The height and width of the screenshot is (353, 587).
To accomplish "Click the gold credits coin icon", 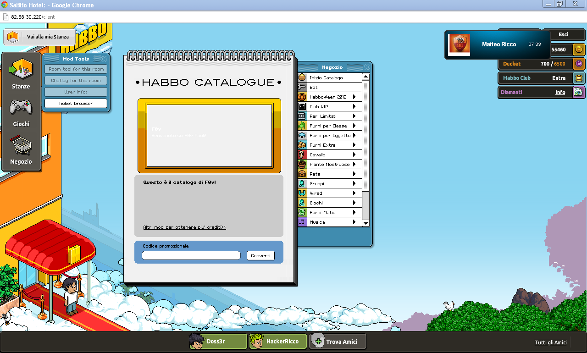I will click(579, 49).
